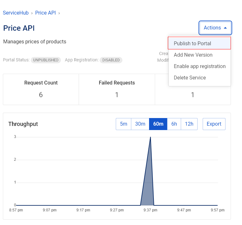The image size is (242, 225).
Task: Switch throughput range to 30m
Action: pyautogui.click(x=140, y=124)
